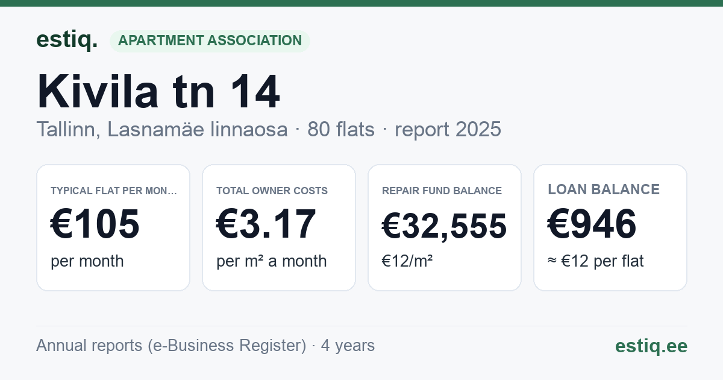Click the TOTAL OWNER COSTS label
723x380 pixels.
pyautogui.click(x=272, y=191)
